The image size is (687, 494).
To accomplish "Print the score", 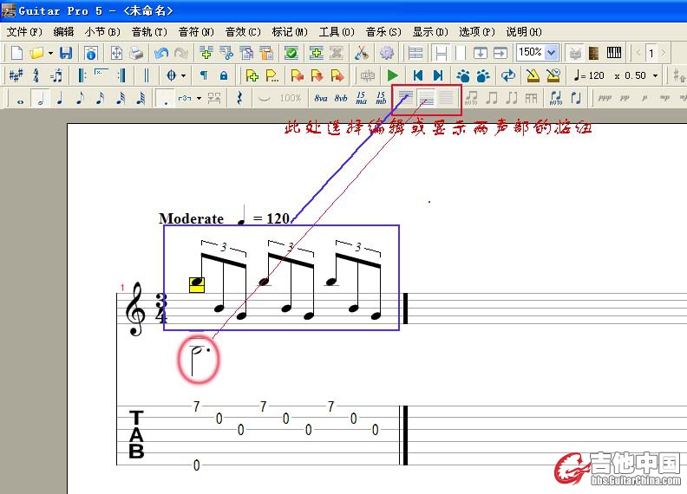I will coord(136,53).
